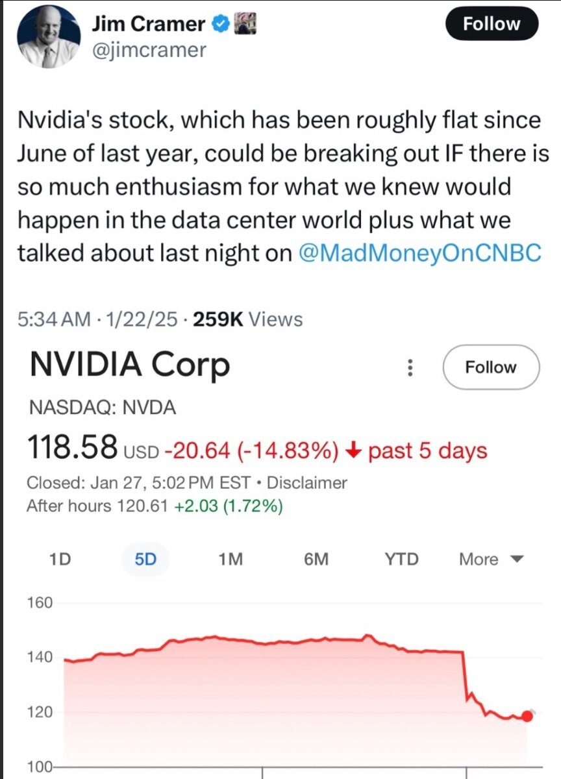Click the affiliate badge beside the name
The height and width of the screenshot is (779, 561).
(246, 25)
